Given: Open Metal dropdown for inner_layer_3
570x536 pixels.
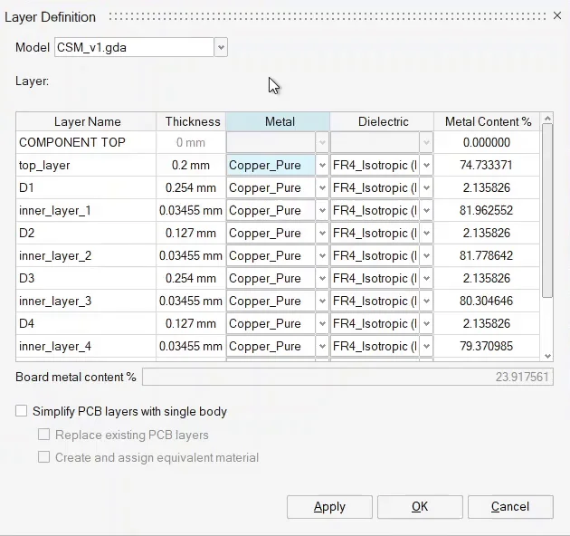Looking at the screenshot, I should pos(322,301).
